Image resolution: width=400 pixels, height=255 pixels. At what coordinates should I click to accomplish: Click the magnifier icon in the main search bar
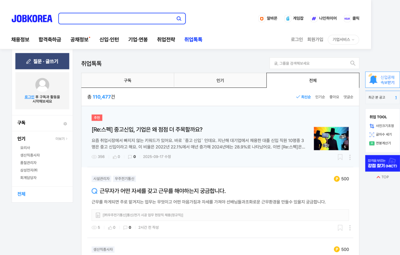(x=179, y=19)
